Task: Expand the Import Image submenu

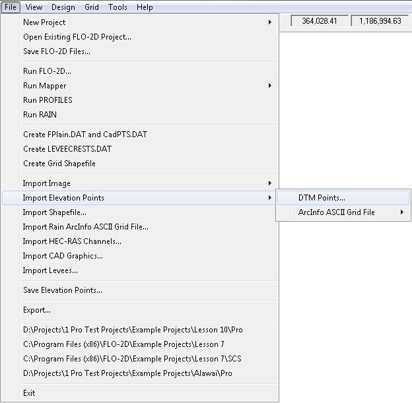Action: 47,183
